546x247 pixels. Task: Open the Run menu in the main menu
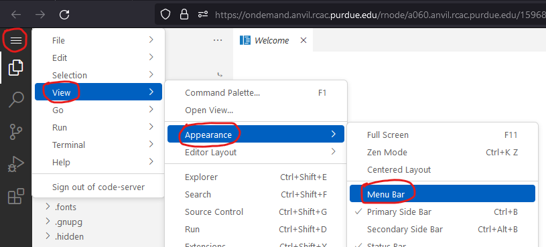click(x=98, y=127)
